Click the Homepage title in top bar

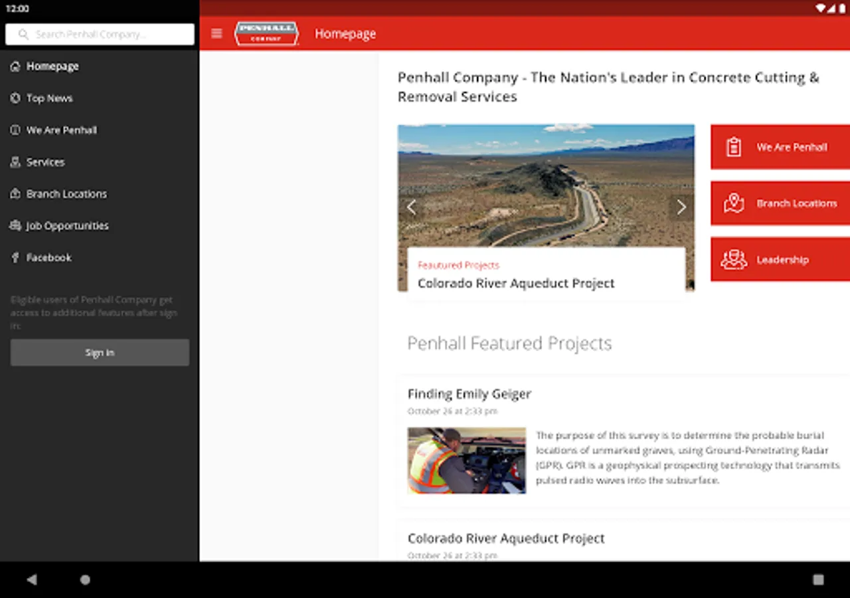pyautogui.click(x=345, y=34)
